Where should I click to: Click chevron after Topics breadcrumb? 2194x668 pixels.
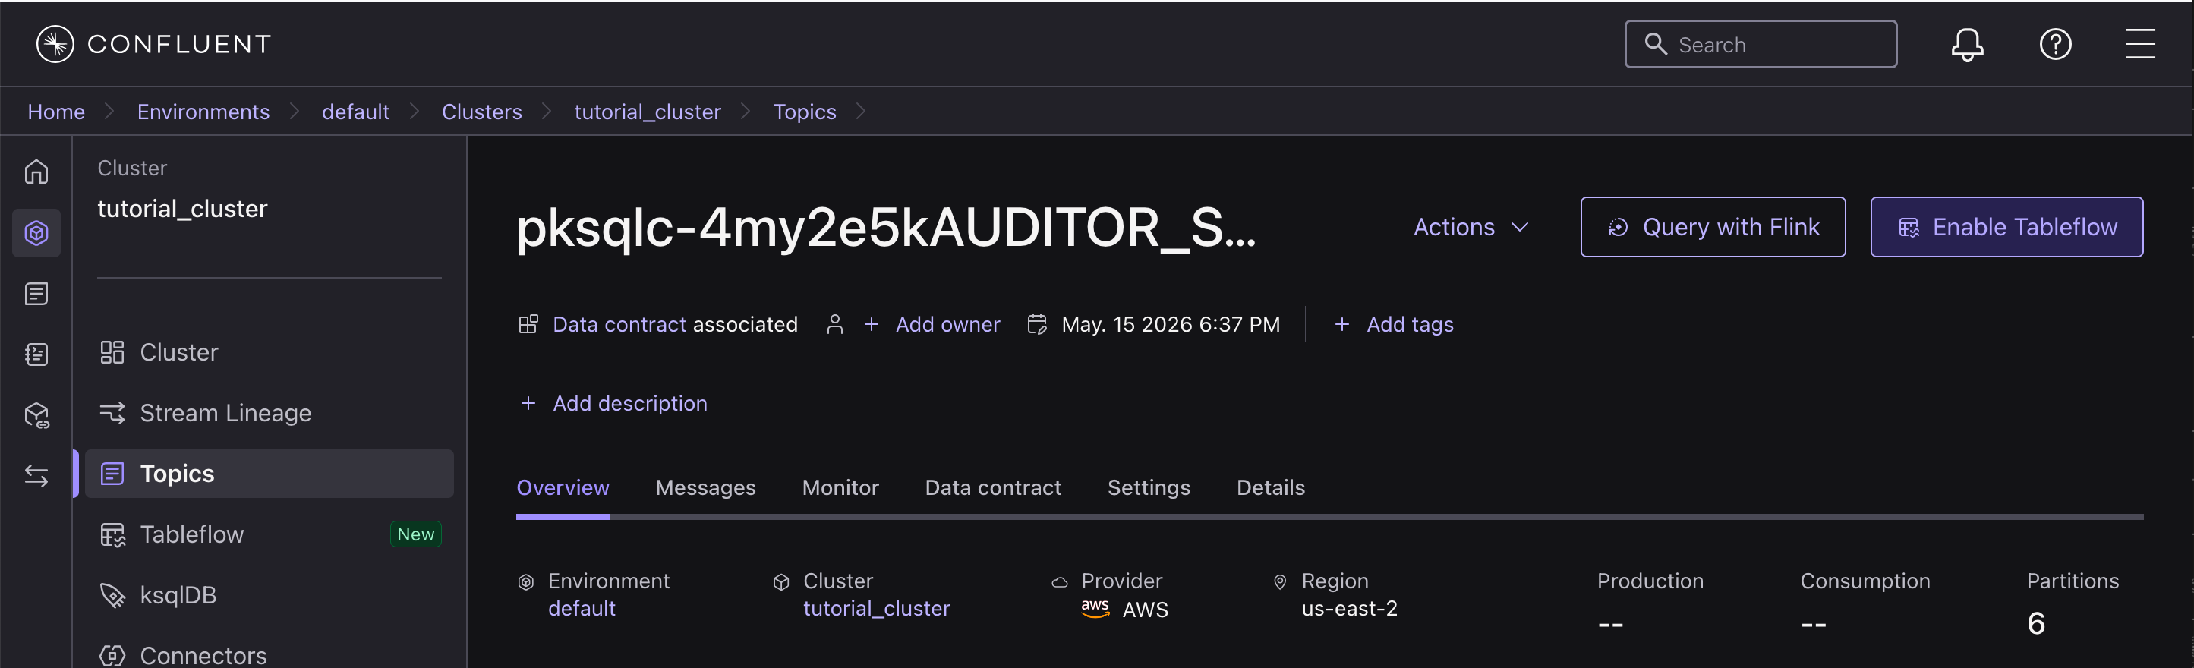point(861,112)
